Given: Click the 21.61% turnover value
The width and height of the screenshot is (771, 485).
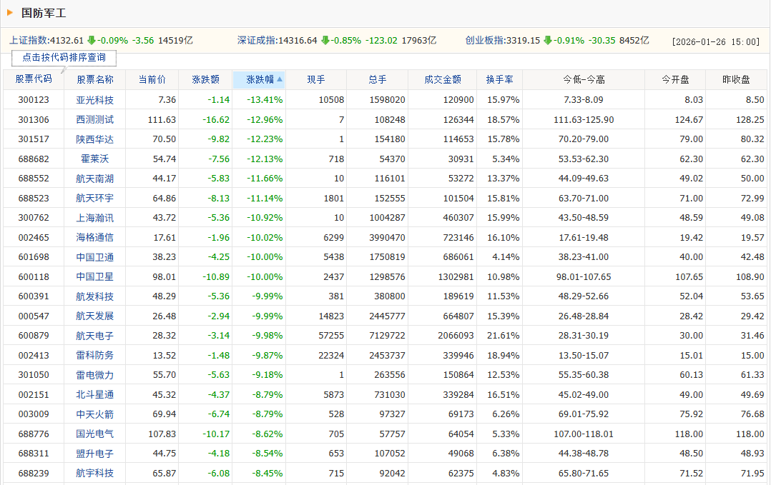Looking at the screenshot, I should point(503,335).
